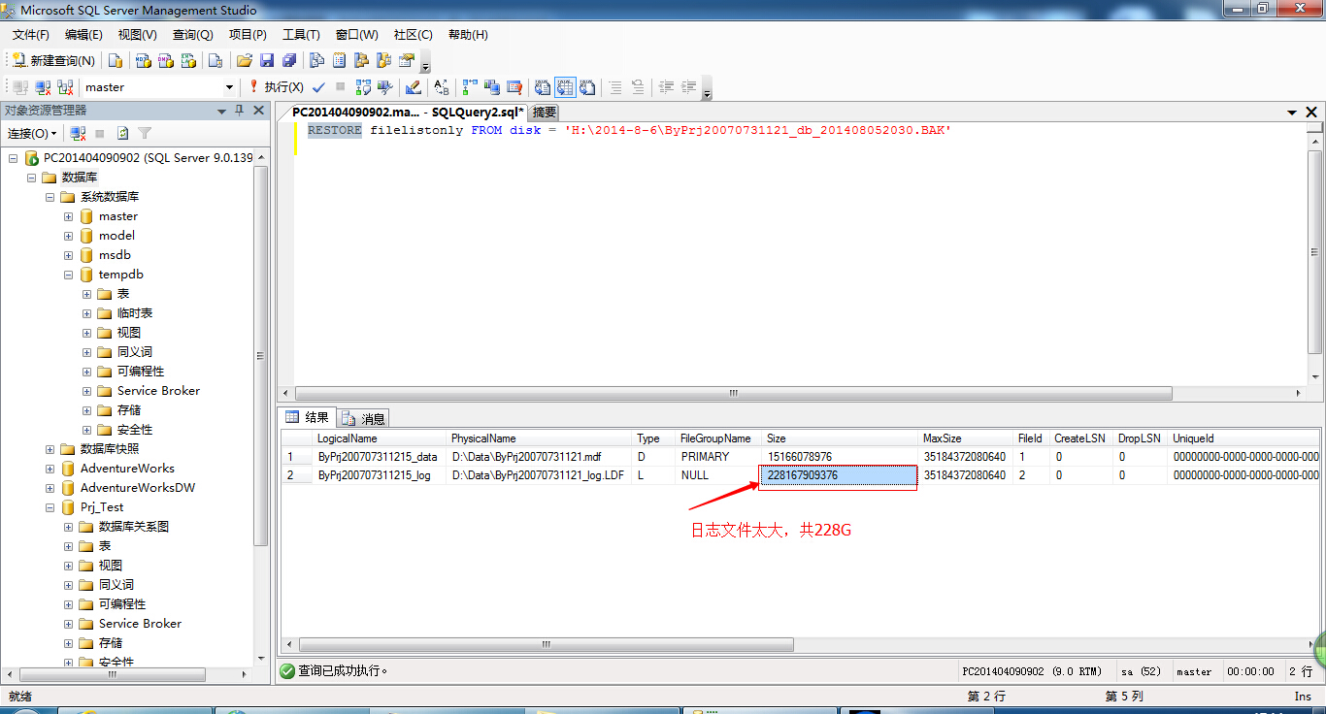This screenshot has height=714, width=1326.
Task: Expand the msdb database node
Action: tap(69, 255)
